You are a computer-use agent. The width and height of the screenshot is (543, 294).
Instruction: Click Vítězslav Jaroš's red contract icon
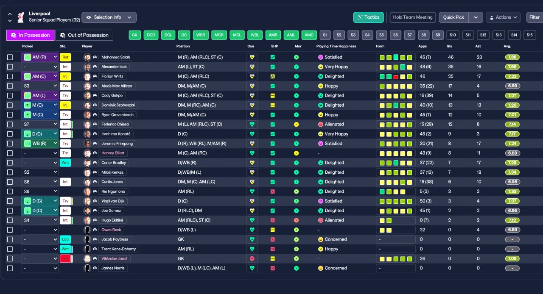pyautogui.click(x=252, y=258)
